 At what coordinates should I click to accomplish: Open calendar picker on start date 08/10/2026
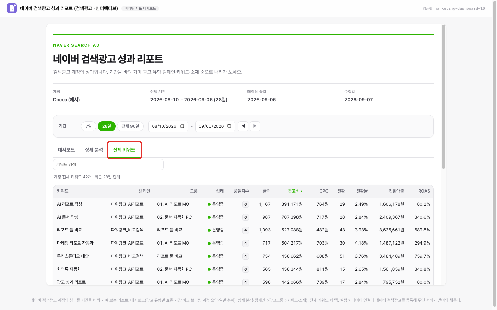[x=182, y=126]
